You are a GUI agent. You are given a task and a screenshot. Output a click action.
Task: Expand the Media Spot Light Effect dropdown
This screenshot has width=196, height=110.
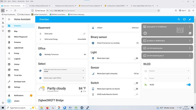click(x=64, y=78)
